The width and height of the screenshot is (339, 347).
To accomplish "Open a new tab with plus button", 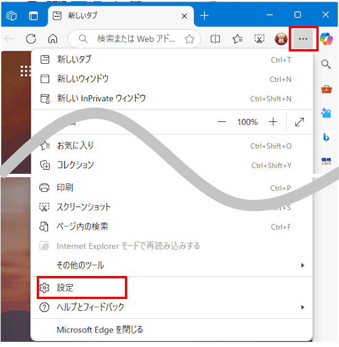I will (205, 16).
